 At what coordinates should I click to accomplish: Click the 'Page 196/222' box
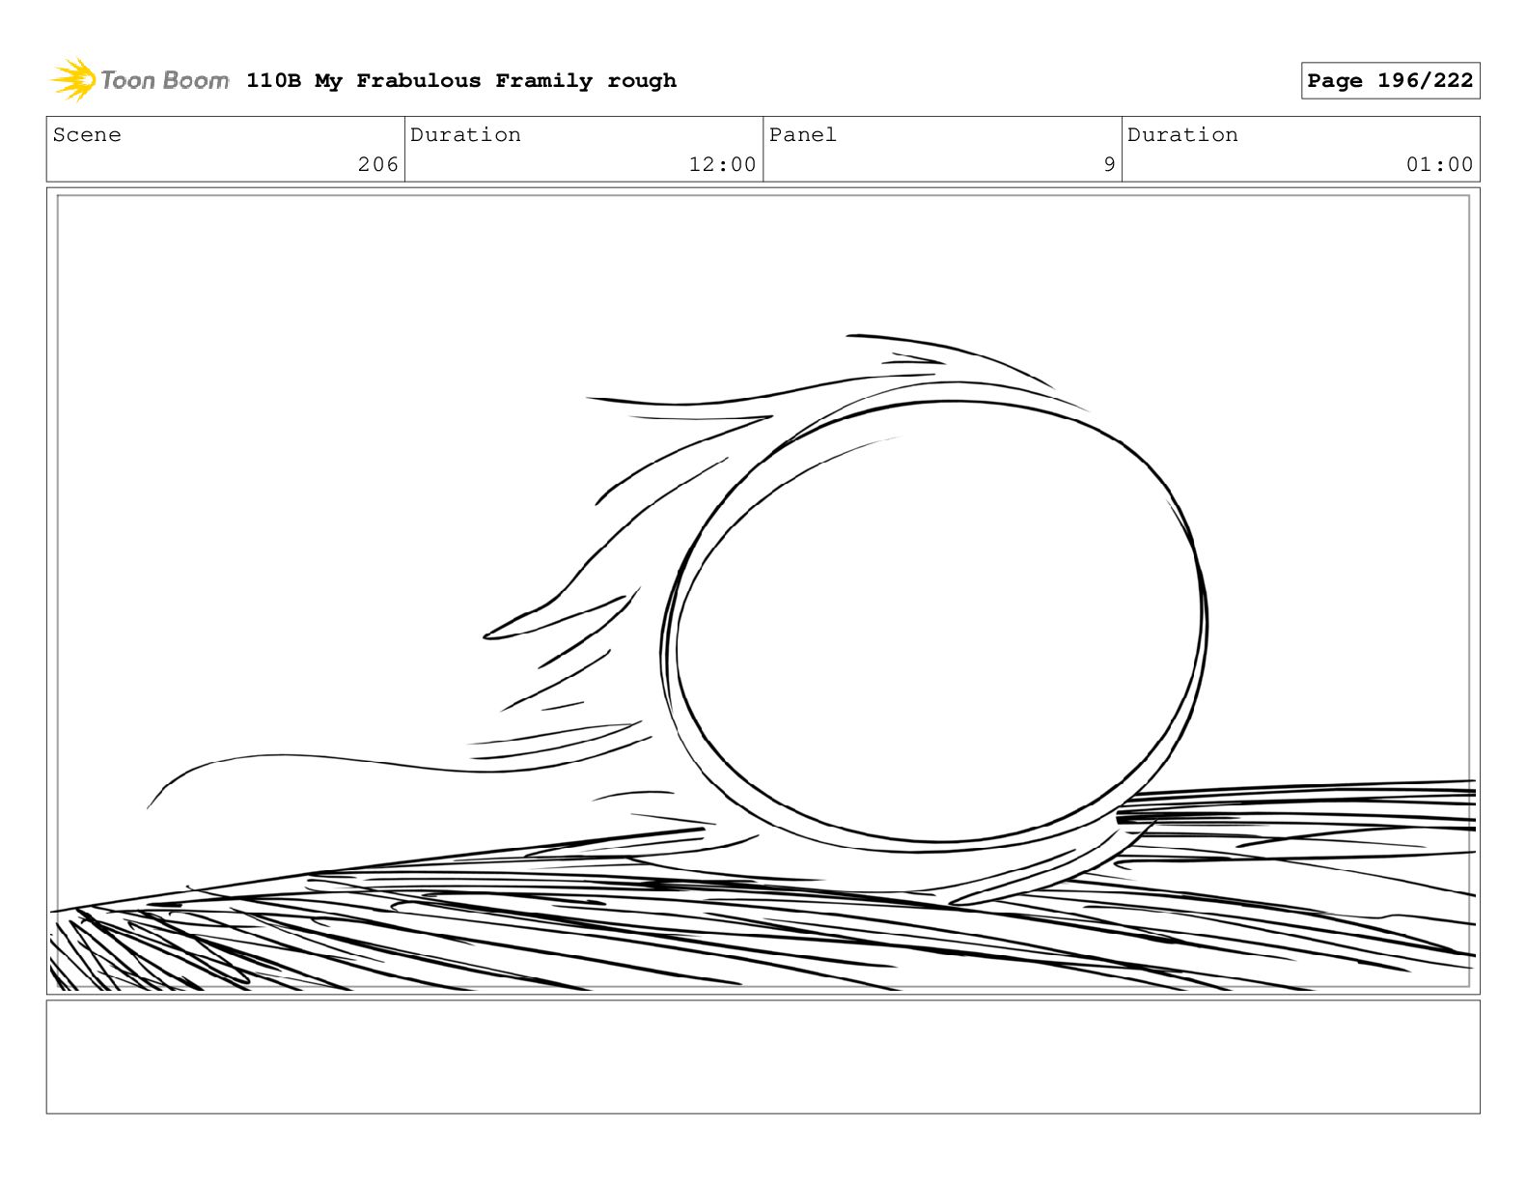pyautogui.click(x=1390, y=81)
